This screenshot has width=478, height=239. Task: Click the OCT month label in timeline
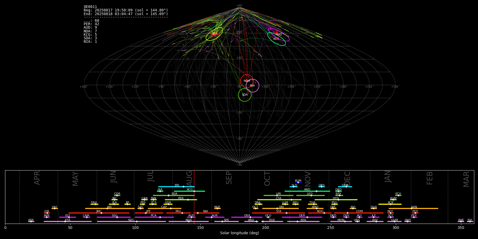(267, 178)
